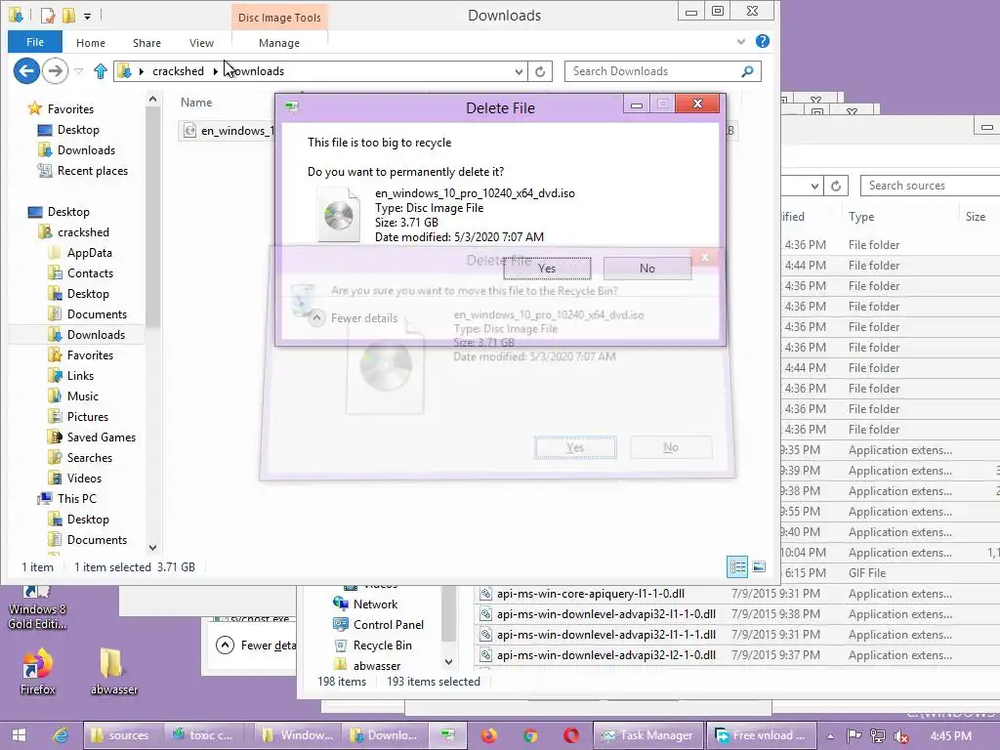This screenshot has height=750, width=1000.
Task: Open the File menu tab
Action: 35,42
